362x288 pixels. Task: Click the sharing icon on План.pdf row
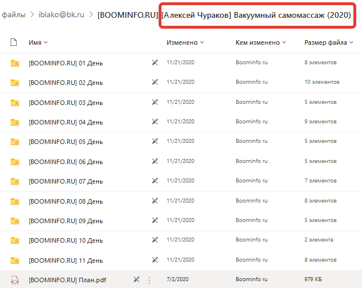pos(137,279)
